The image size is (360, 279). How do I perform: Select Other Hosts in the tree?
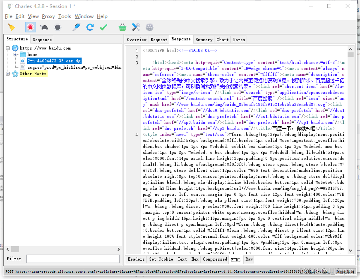[33, 74]
